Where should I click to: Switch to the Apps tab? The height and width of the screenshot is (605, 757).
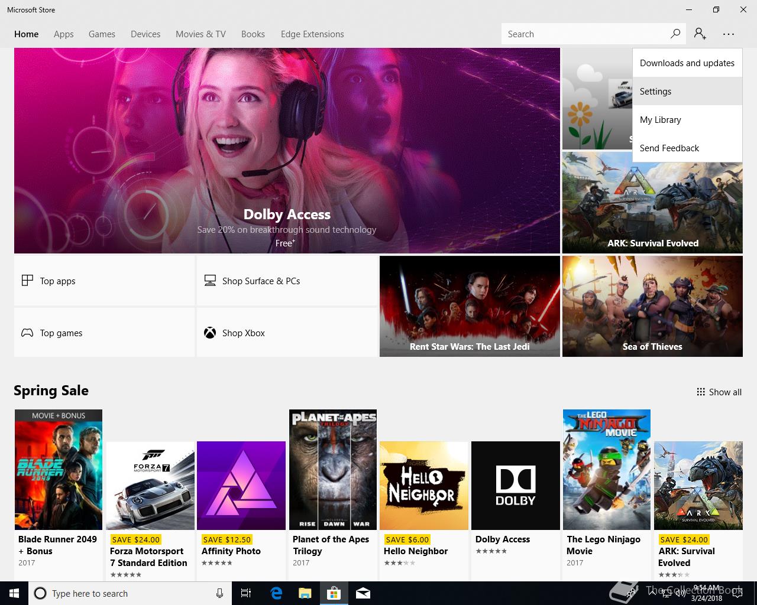click(x=63, y=34)
